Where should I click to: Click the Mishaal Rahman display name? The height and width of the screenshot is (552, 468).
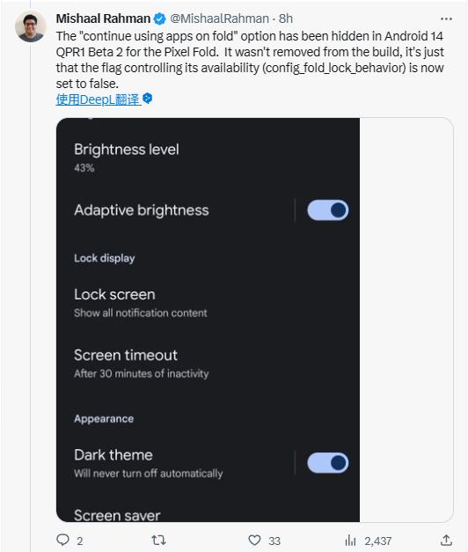(103, 18)
